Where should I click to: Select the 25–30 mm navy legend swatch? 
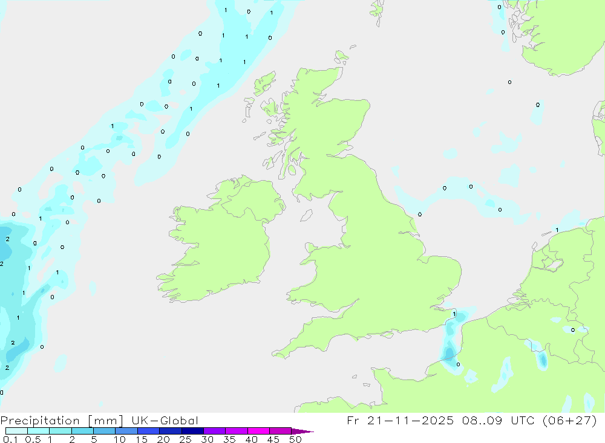(192, 431)
